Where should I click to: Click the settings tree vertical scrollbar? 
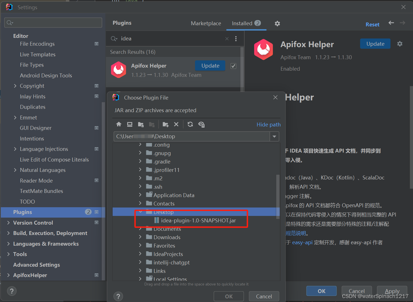tap(103, 191)
